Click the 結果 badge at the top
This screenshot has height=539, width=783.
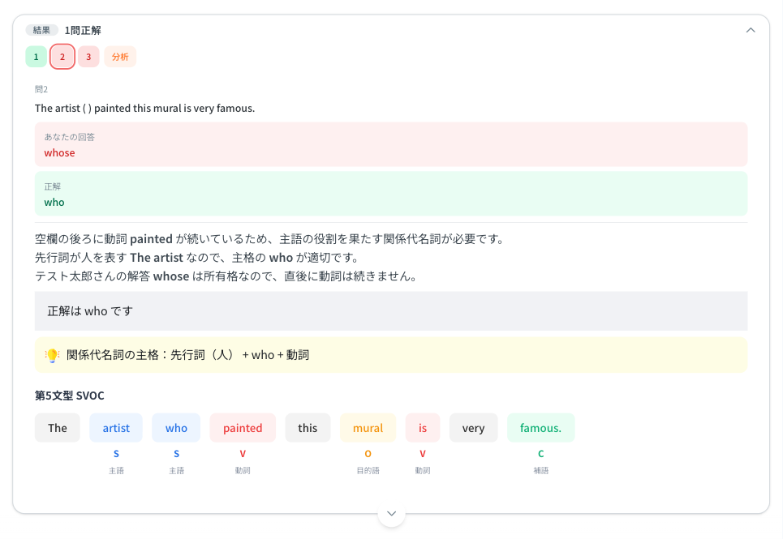tap(41, 29)
